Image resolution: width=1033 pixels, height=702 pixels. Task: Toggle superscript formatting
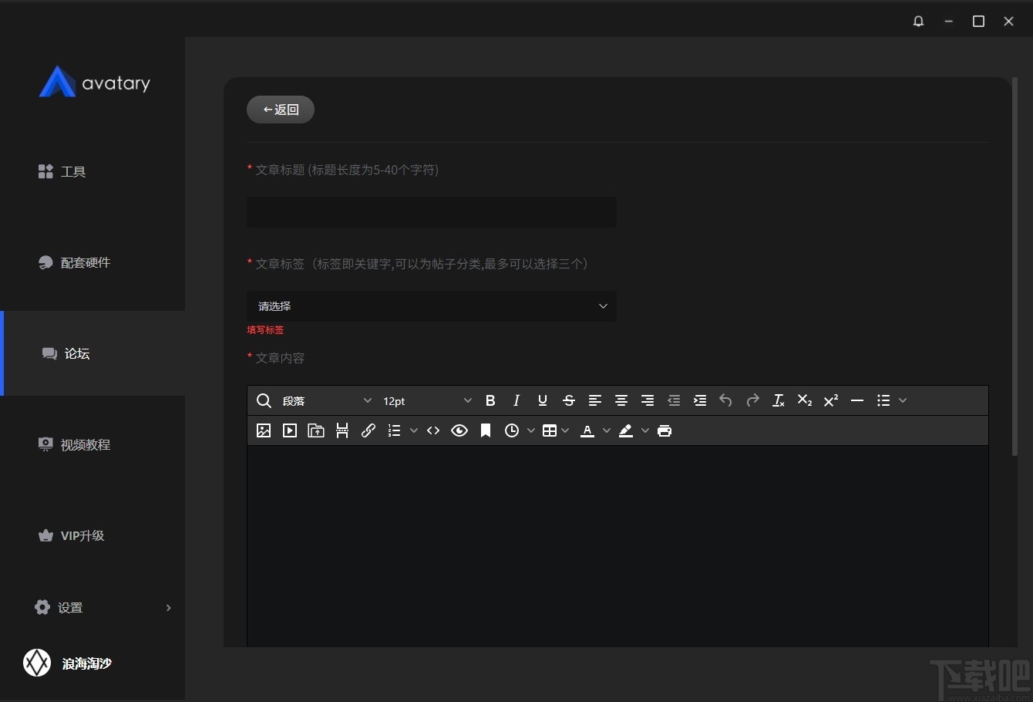(x=830, y=400)
